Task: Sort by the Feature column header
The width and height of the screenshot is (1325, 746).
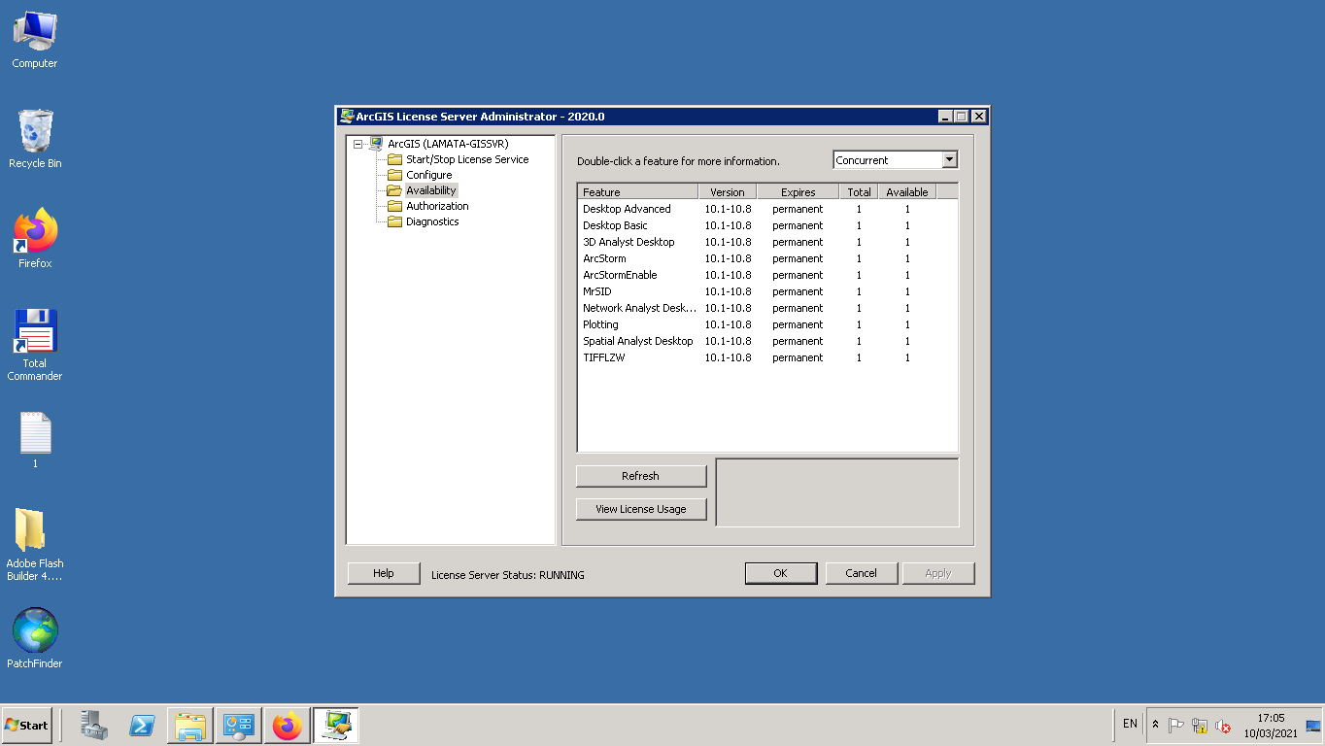Action: [637, 192]
